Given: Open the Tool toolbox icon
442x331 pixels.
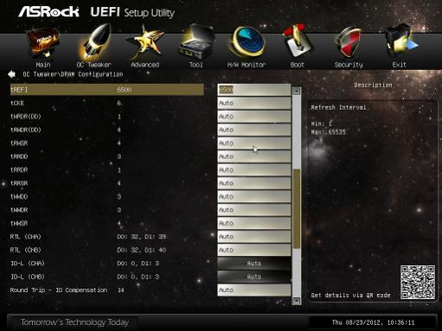Looking at the screenshot, I should tap(196, 42).
